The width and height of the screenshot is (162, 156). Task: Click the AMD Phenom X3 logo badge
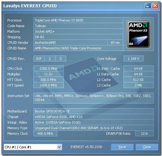click(138, 34)
